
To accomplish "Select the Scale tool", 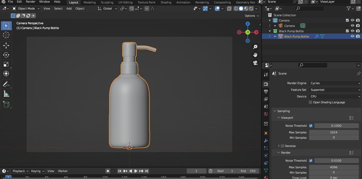I will (6, 64).
